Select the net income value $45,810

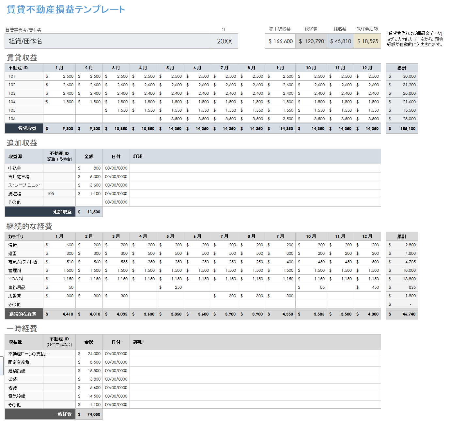[x=340, y=41]
